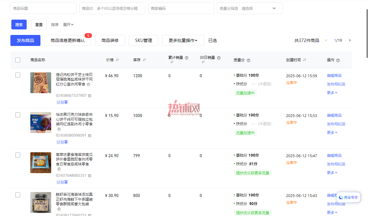Sort by stock (库存) arrows icon

[144, 60]
